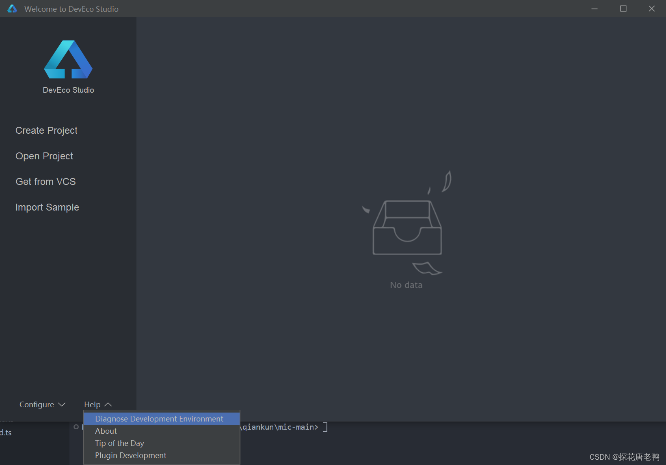This screenshot has width=666, height=465.
Task: Click the DevEco Studio label under logo
Action: 68,90
